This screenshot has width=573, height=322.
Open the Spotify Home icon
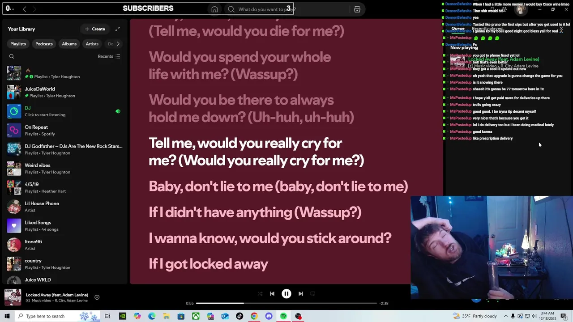point(214,9)
